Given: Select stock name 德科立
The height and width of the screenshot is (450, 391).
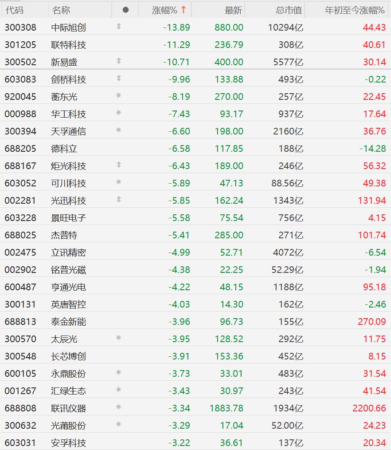Looking at the screenshot, I should tap(64, 149).
